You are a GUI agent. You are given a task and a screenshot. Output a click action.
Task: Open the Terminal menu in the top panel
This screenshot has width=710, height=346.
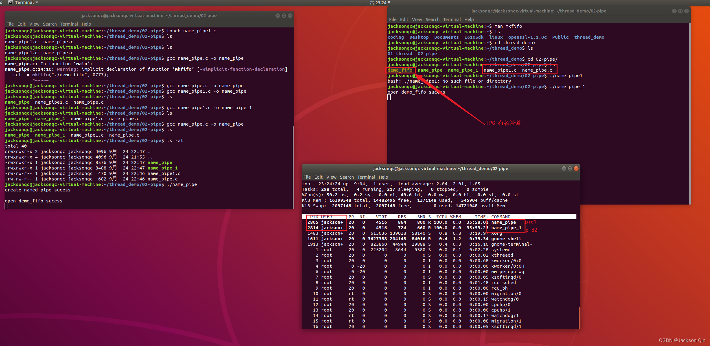tap(24, 2)
